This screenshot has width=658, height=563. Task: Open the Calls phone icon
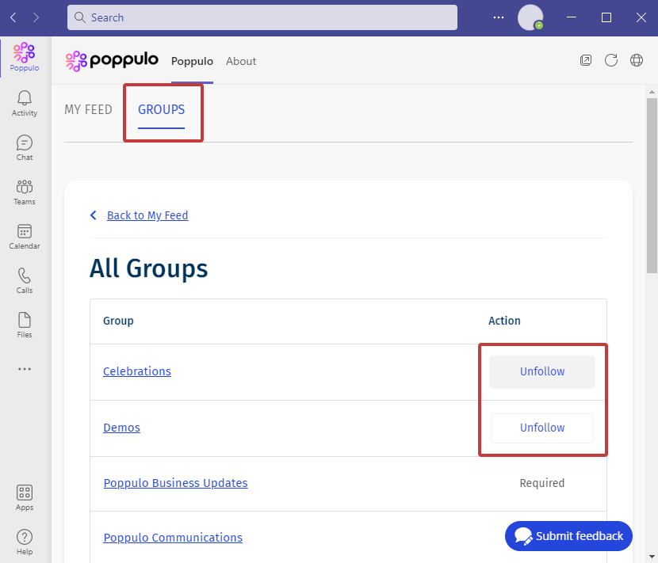[25, 280]
